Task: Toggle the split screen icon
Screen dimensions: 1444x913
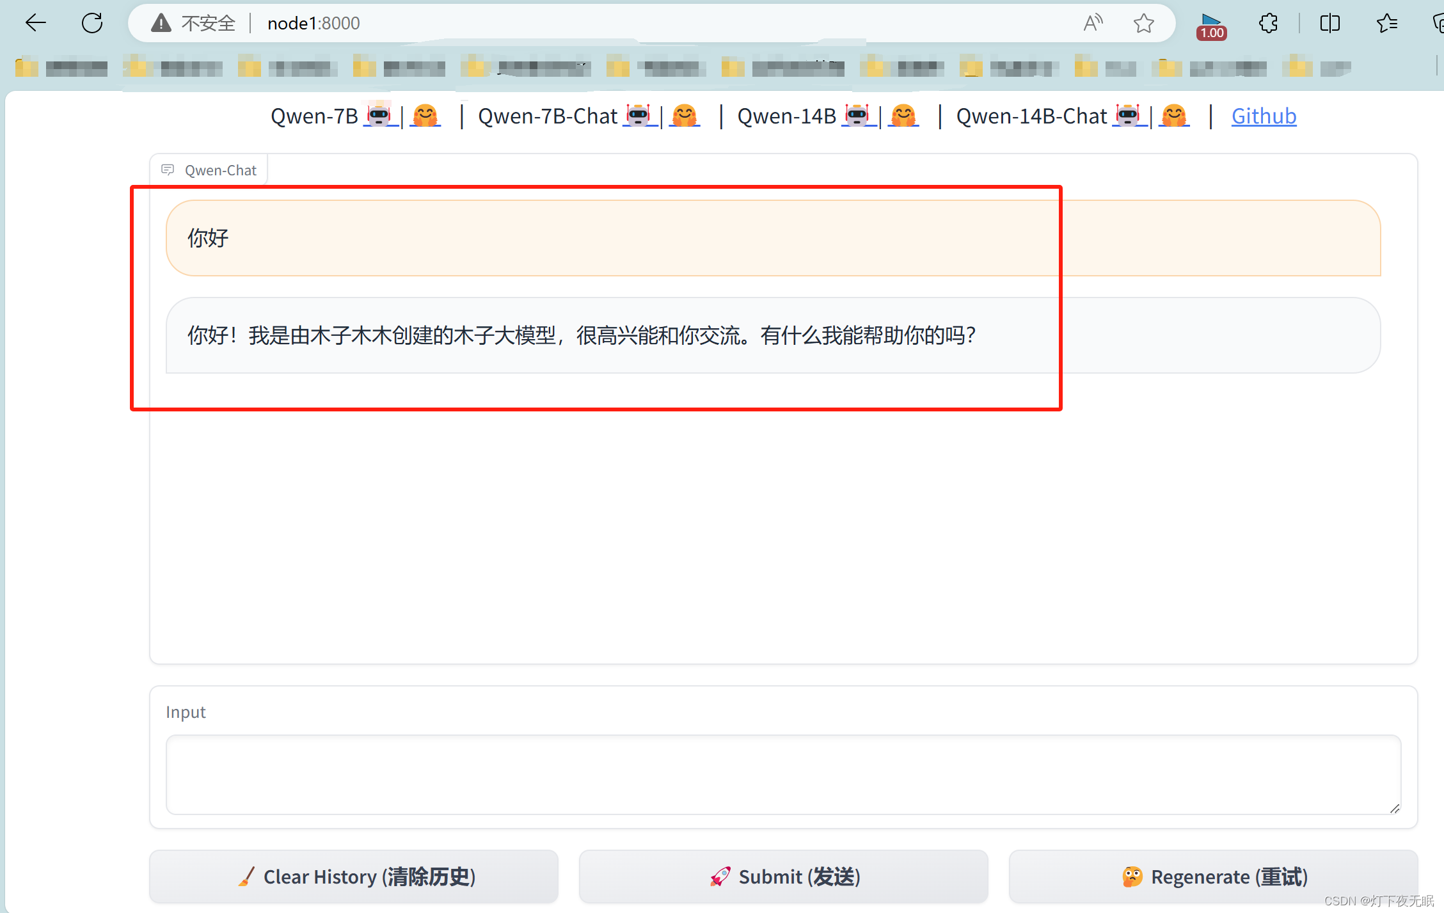Action: 1329,23
